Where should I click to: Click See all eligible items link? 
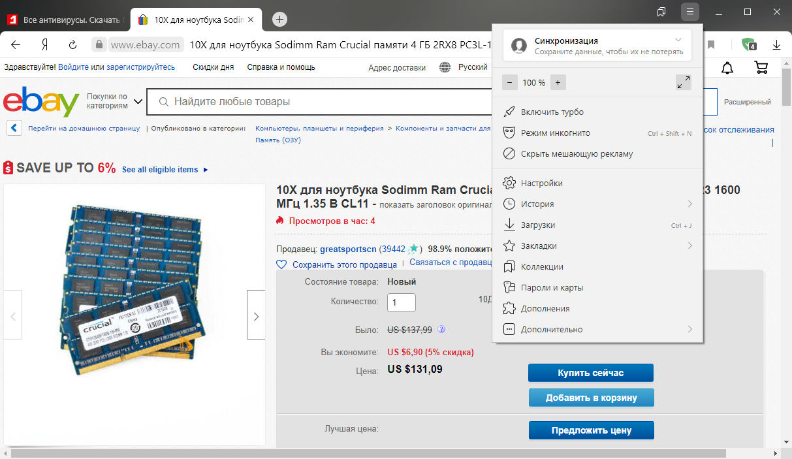point(165,170)
